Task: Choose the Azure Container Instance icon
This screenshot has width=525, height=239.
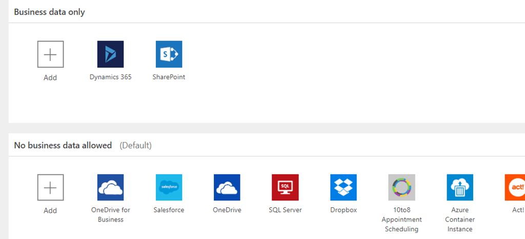Action: (460, 187)
